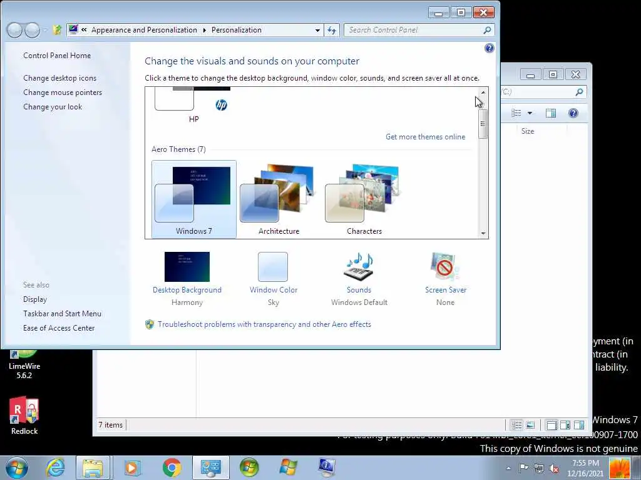Viewport: 641px width, 480px height.
Task: Click the muted volume tray icon
Action: click(x=554, y=468)
